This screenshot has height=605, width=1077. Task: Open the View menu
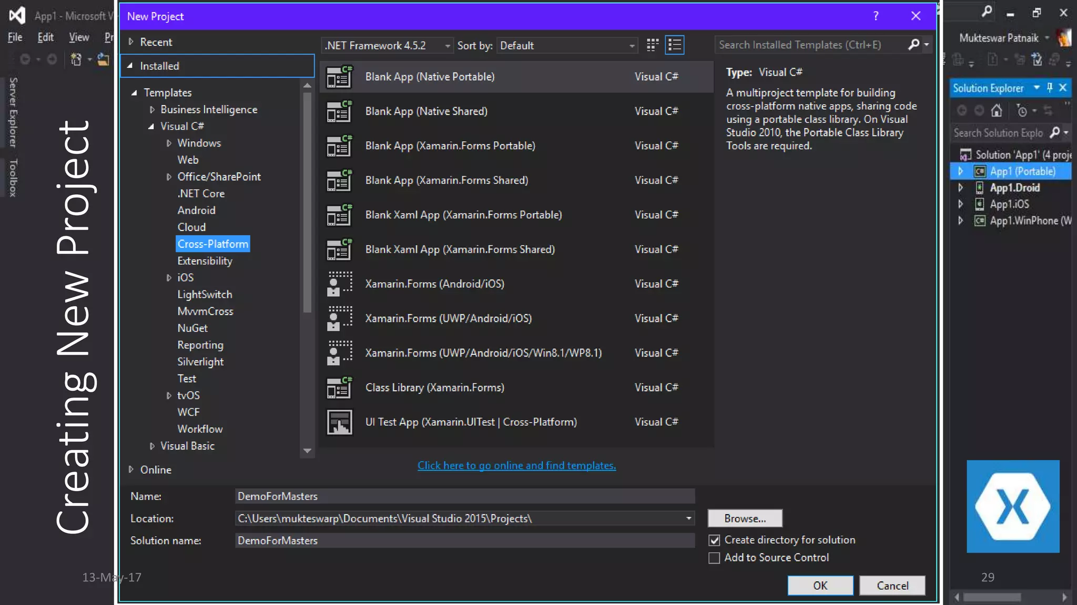[79, 37]
